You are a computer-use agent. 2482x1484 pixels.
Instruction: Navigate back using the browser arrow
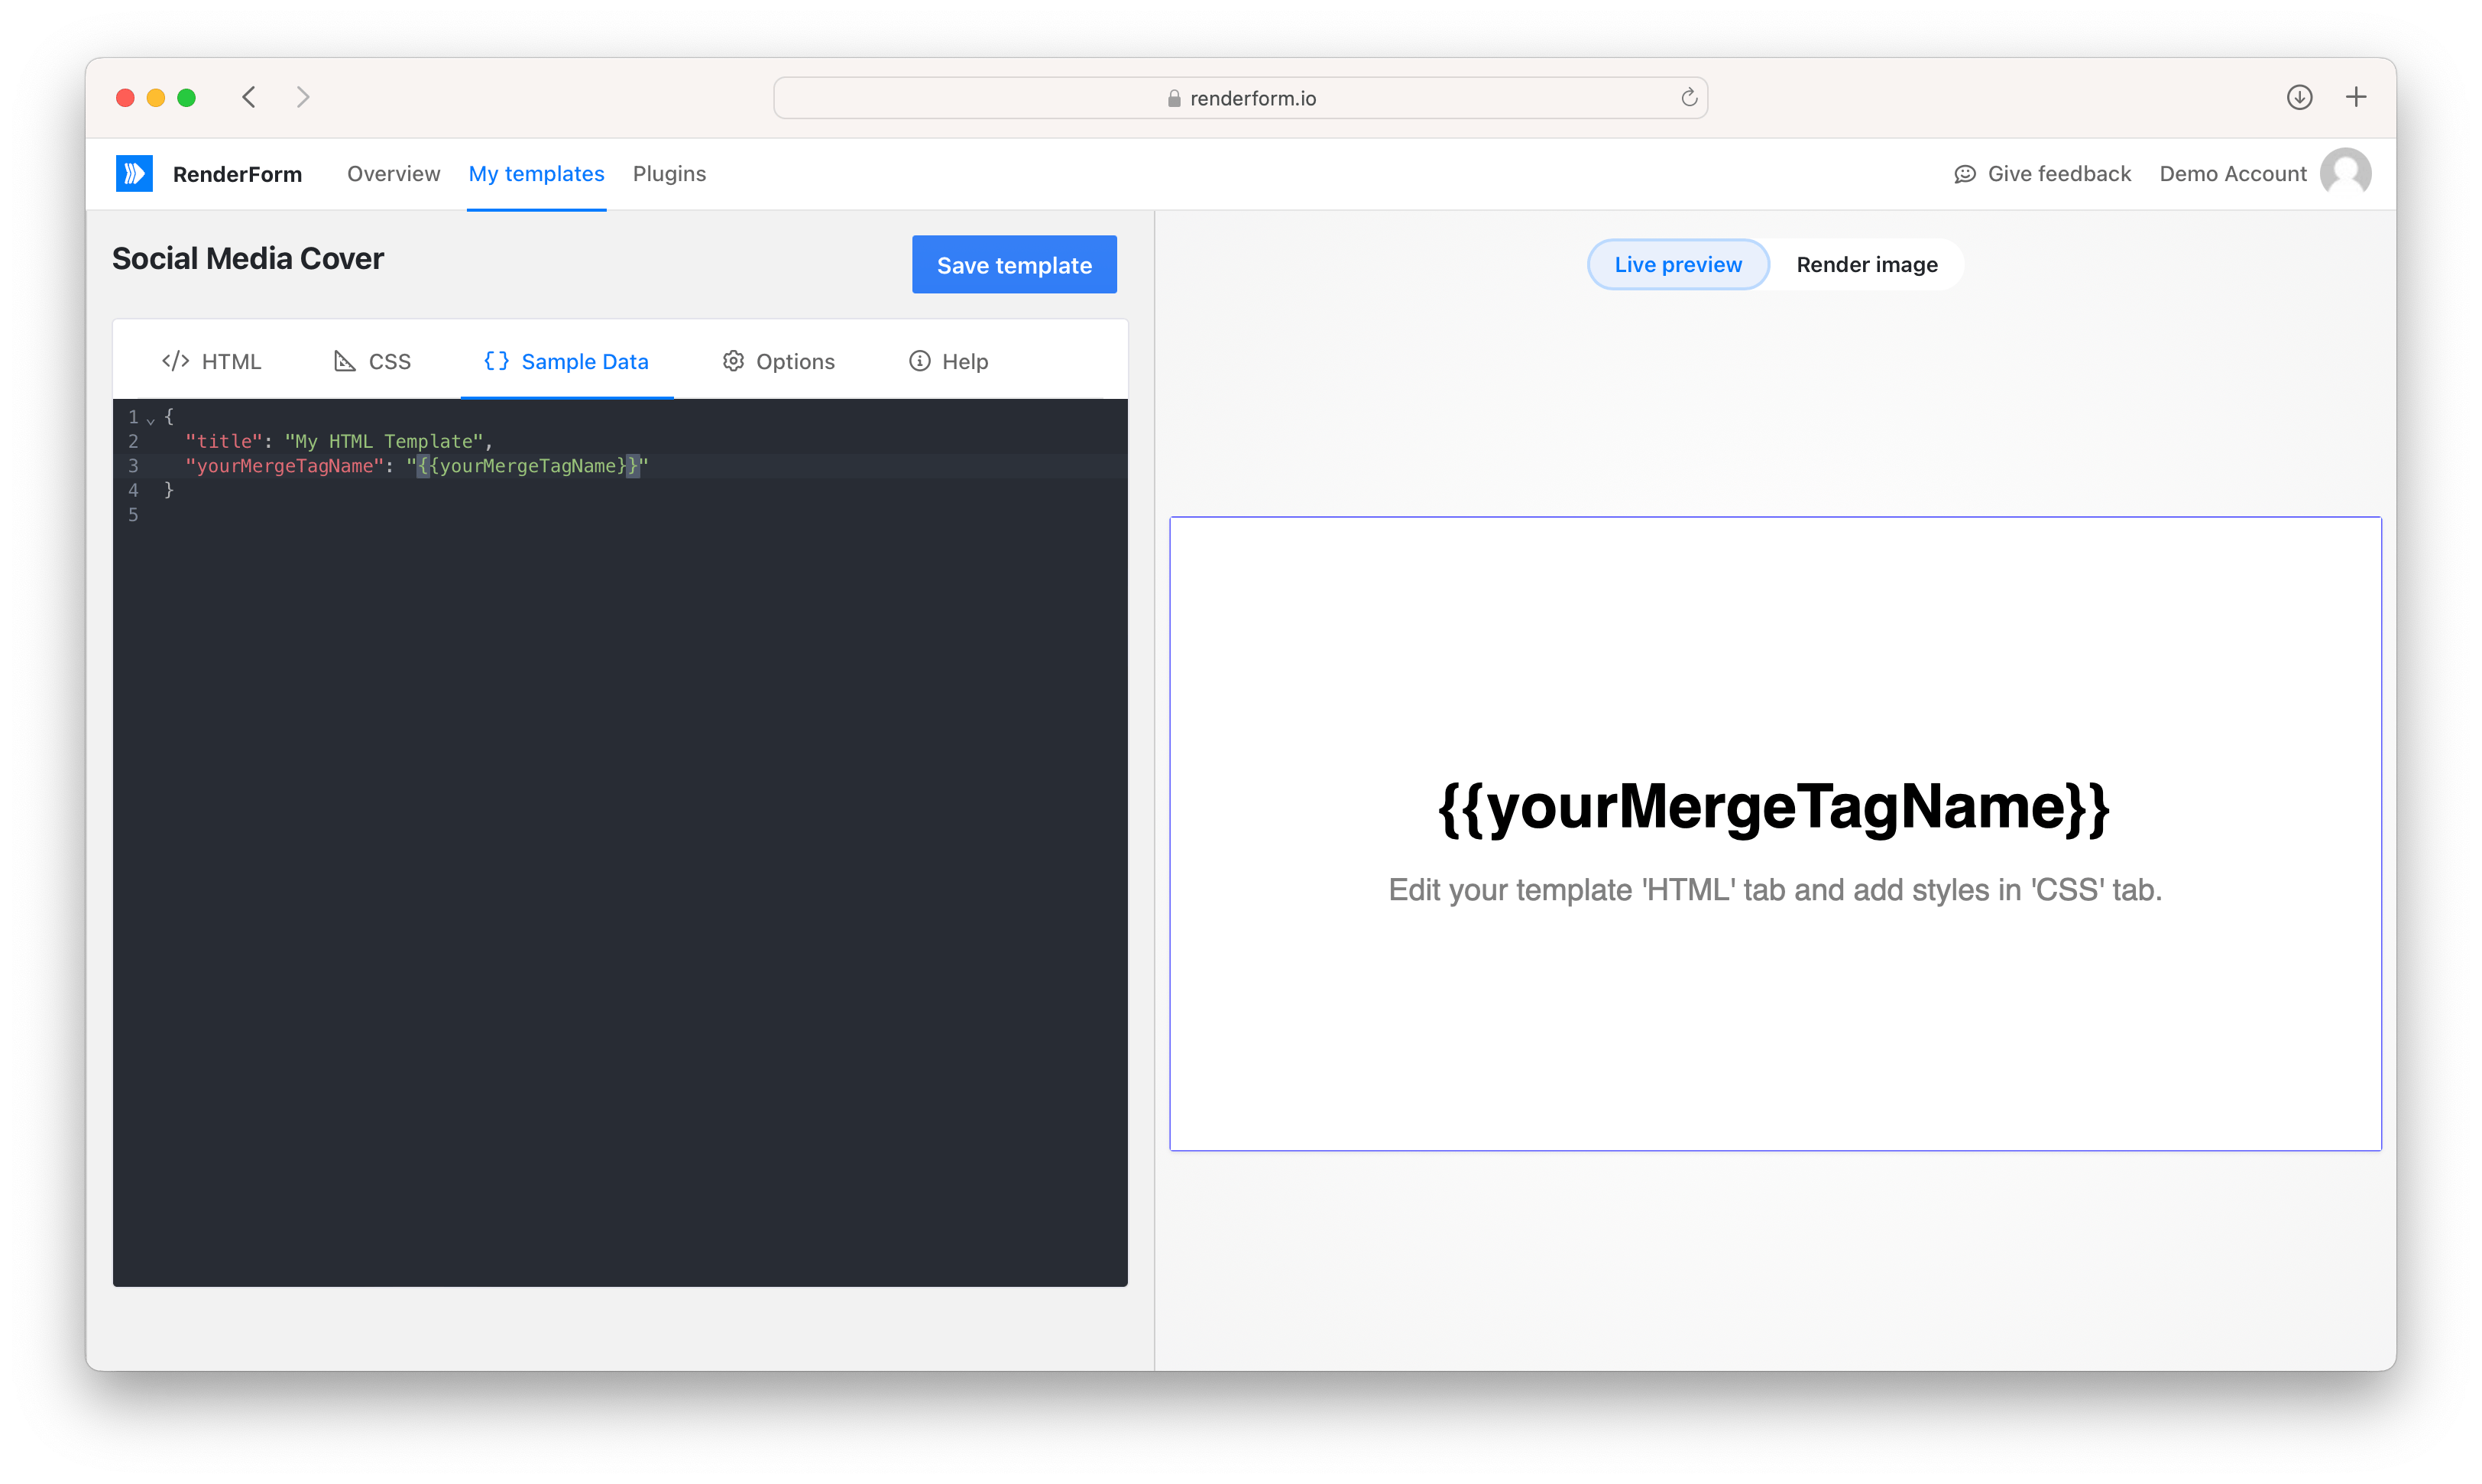pos(249,97)
